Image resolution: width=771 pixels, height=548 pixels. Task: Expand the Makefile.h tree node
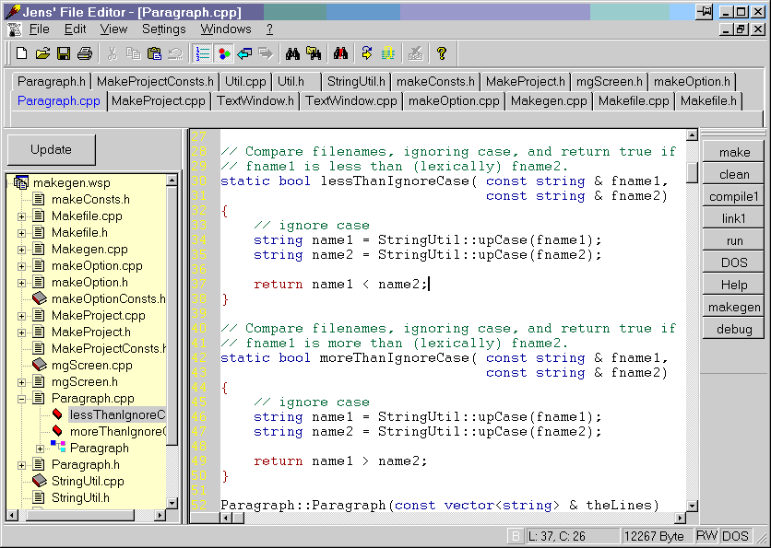(21, 233)
